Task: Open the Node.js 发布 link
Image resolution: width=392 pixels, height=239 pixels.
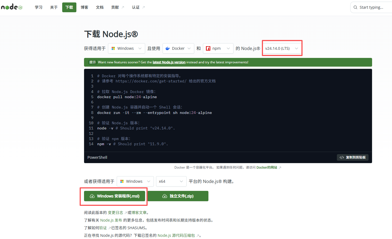Action: [111, 220]
